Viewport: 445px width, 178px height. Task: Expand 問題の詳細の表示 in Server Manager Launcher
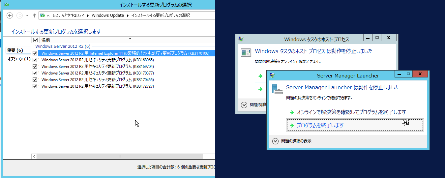292,141
